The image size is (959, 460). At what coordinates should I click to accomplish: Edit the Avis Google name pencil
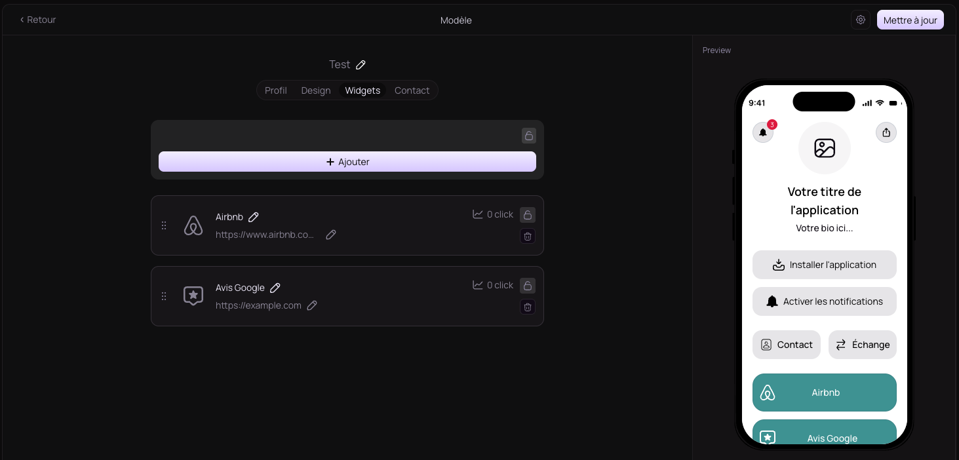tap(275, 288)
